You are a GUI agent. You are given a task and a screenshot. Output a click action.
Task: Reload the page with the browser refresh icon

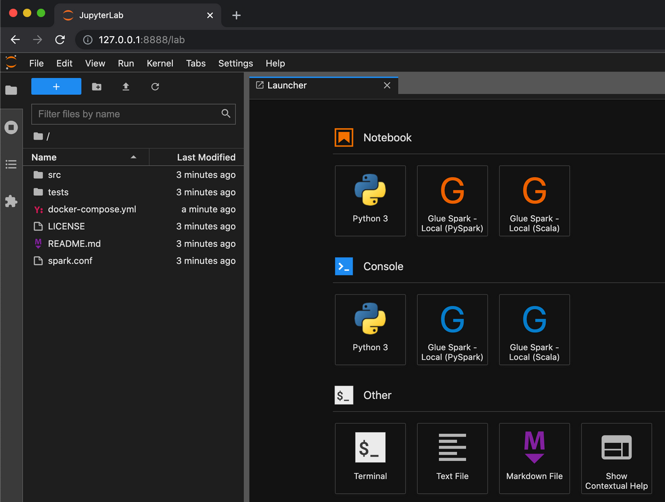coord(60,39)
